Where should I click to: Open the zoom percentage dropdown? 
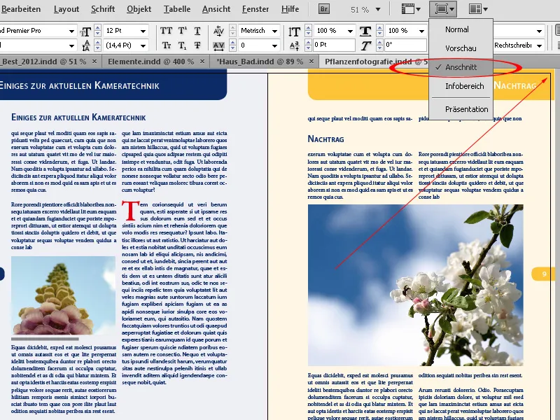(x=379, y=10)
